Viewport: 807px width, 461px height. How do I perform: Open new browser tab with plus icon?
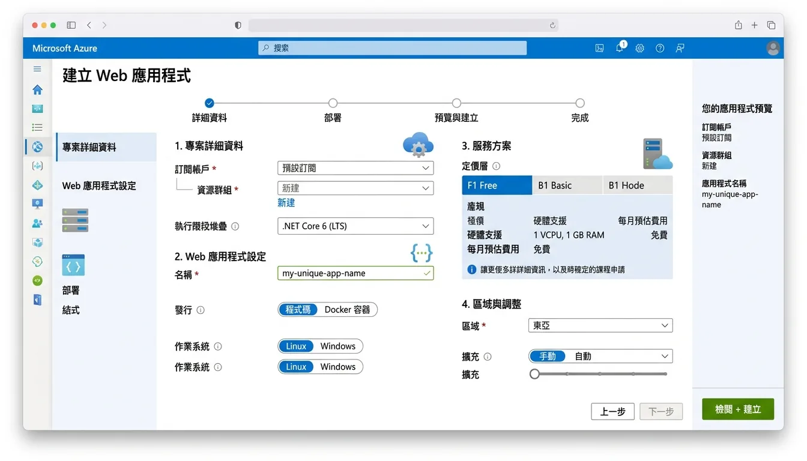[755, 25]
